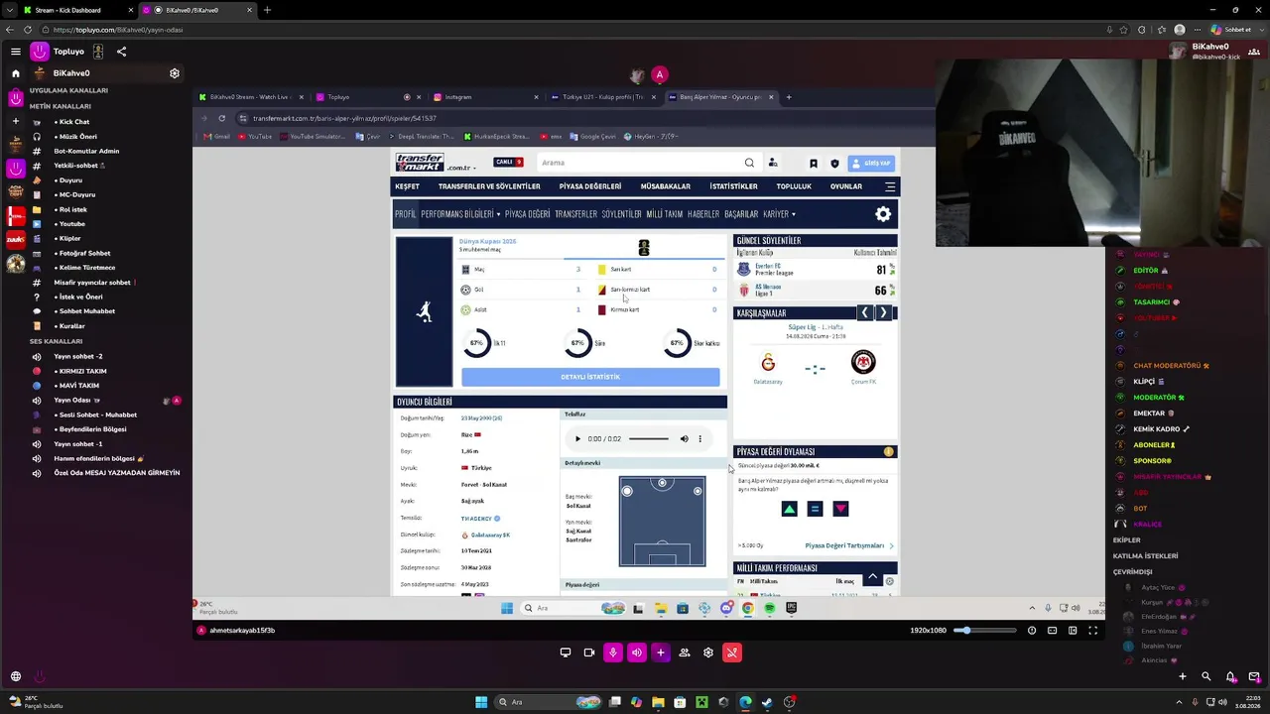Open the KARİYER dropdown
The image size is (1270, 714).
pyautogui.click(x=779, y=214)
